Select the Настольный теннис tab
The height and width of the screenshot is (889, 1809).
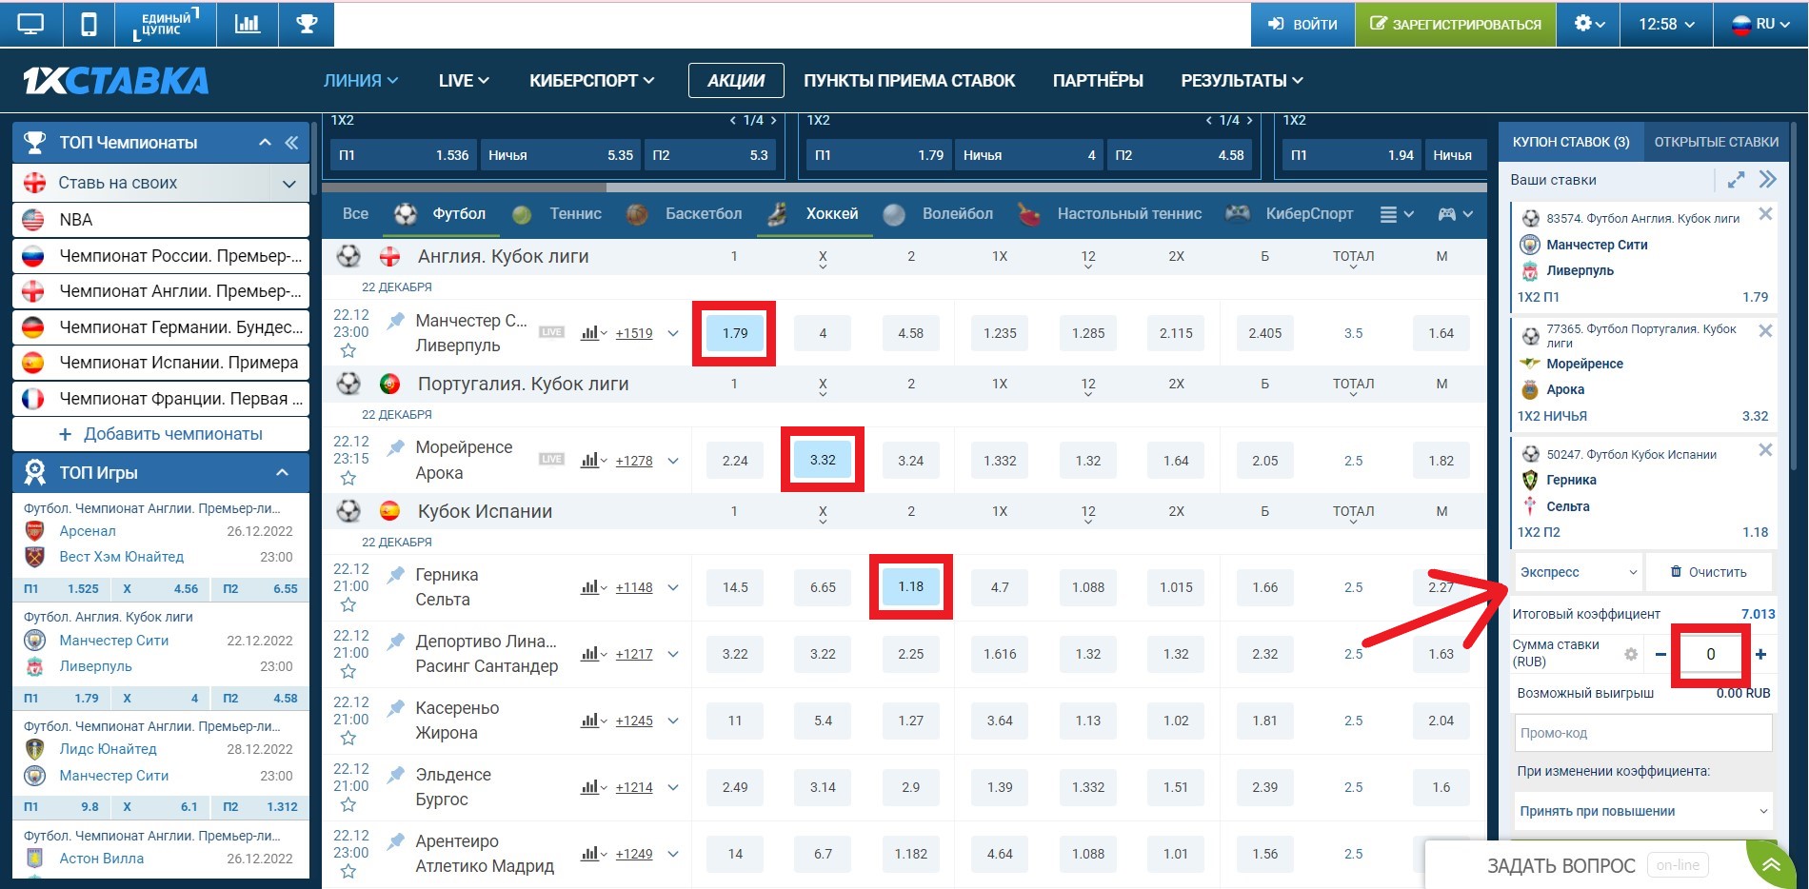click(1110, 214)
